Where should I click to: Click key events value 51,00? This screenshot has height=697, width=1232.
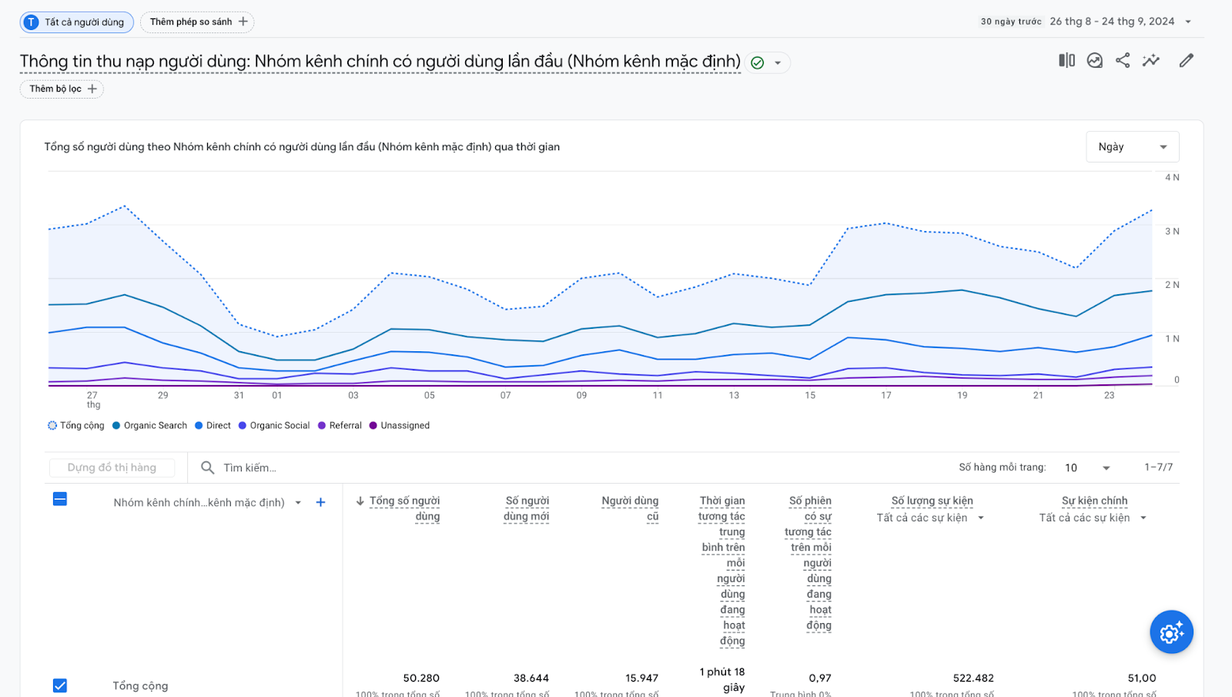1142,679
